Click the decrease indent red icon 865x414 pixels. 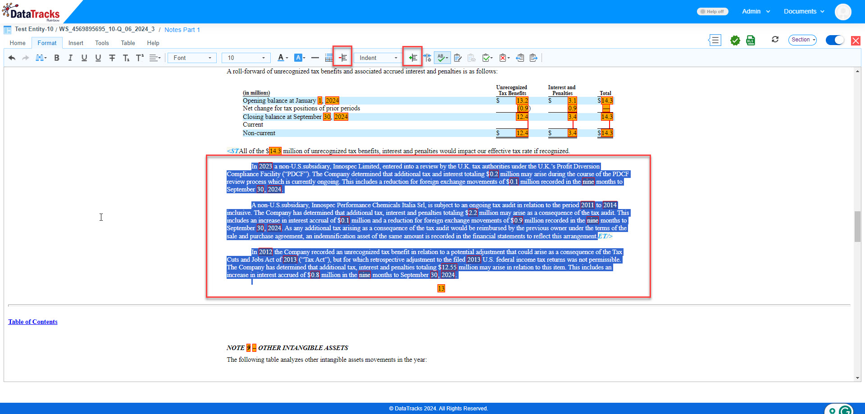343,58
